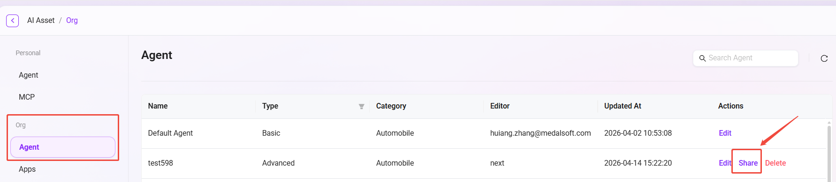This screenshot has width=836, height=182.
Task: Edit the Default Agent row
Action: [725, 133]
